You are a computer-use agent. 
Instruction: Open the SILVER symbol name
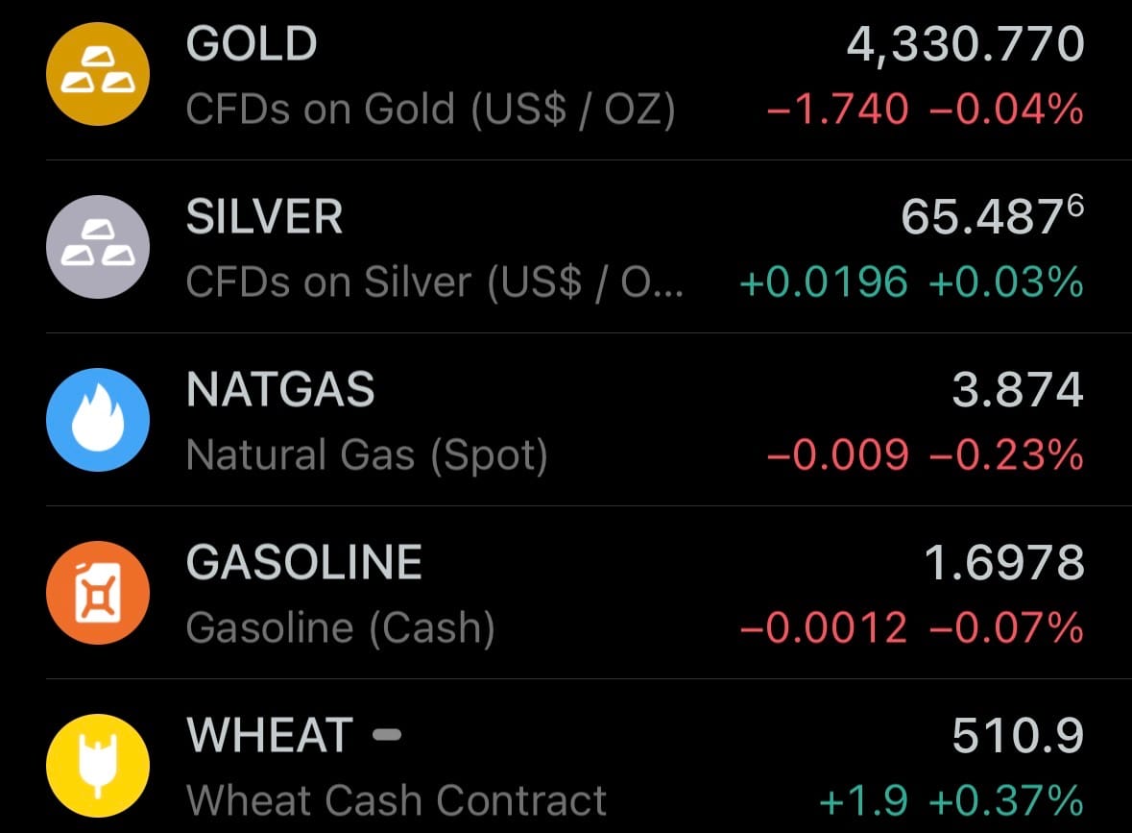click(x=264, y=217)
